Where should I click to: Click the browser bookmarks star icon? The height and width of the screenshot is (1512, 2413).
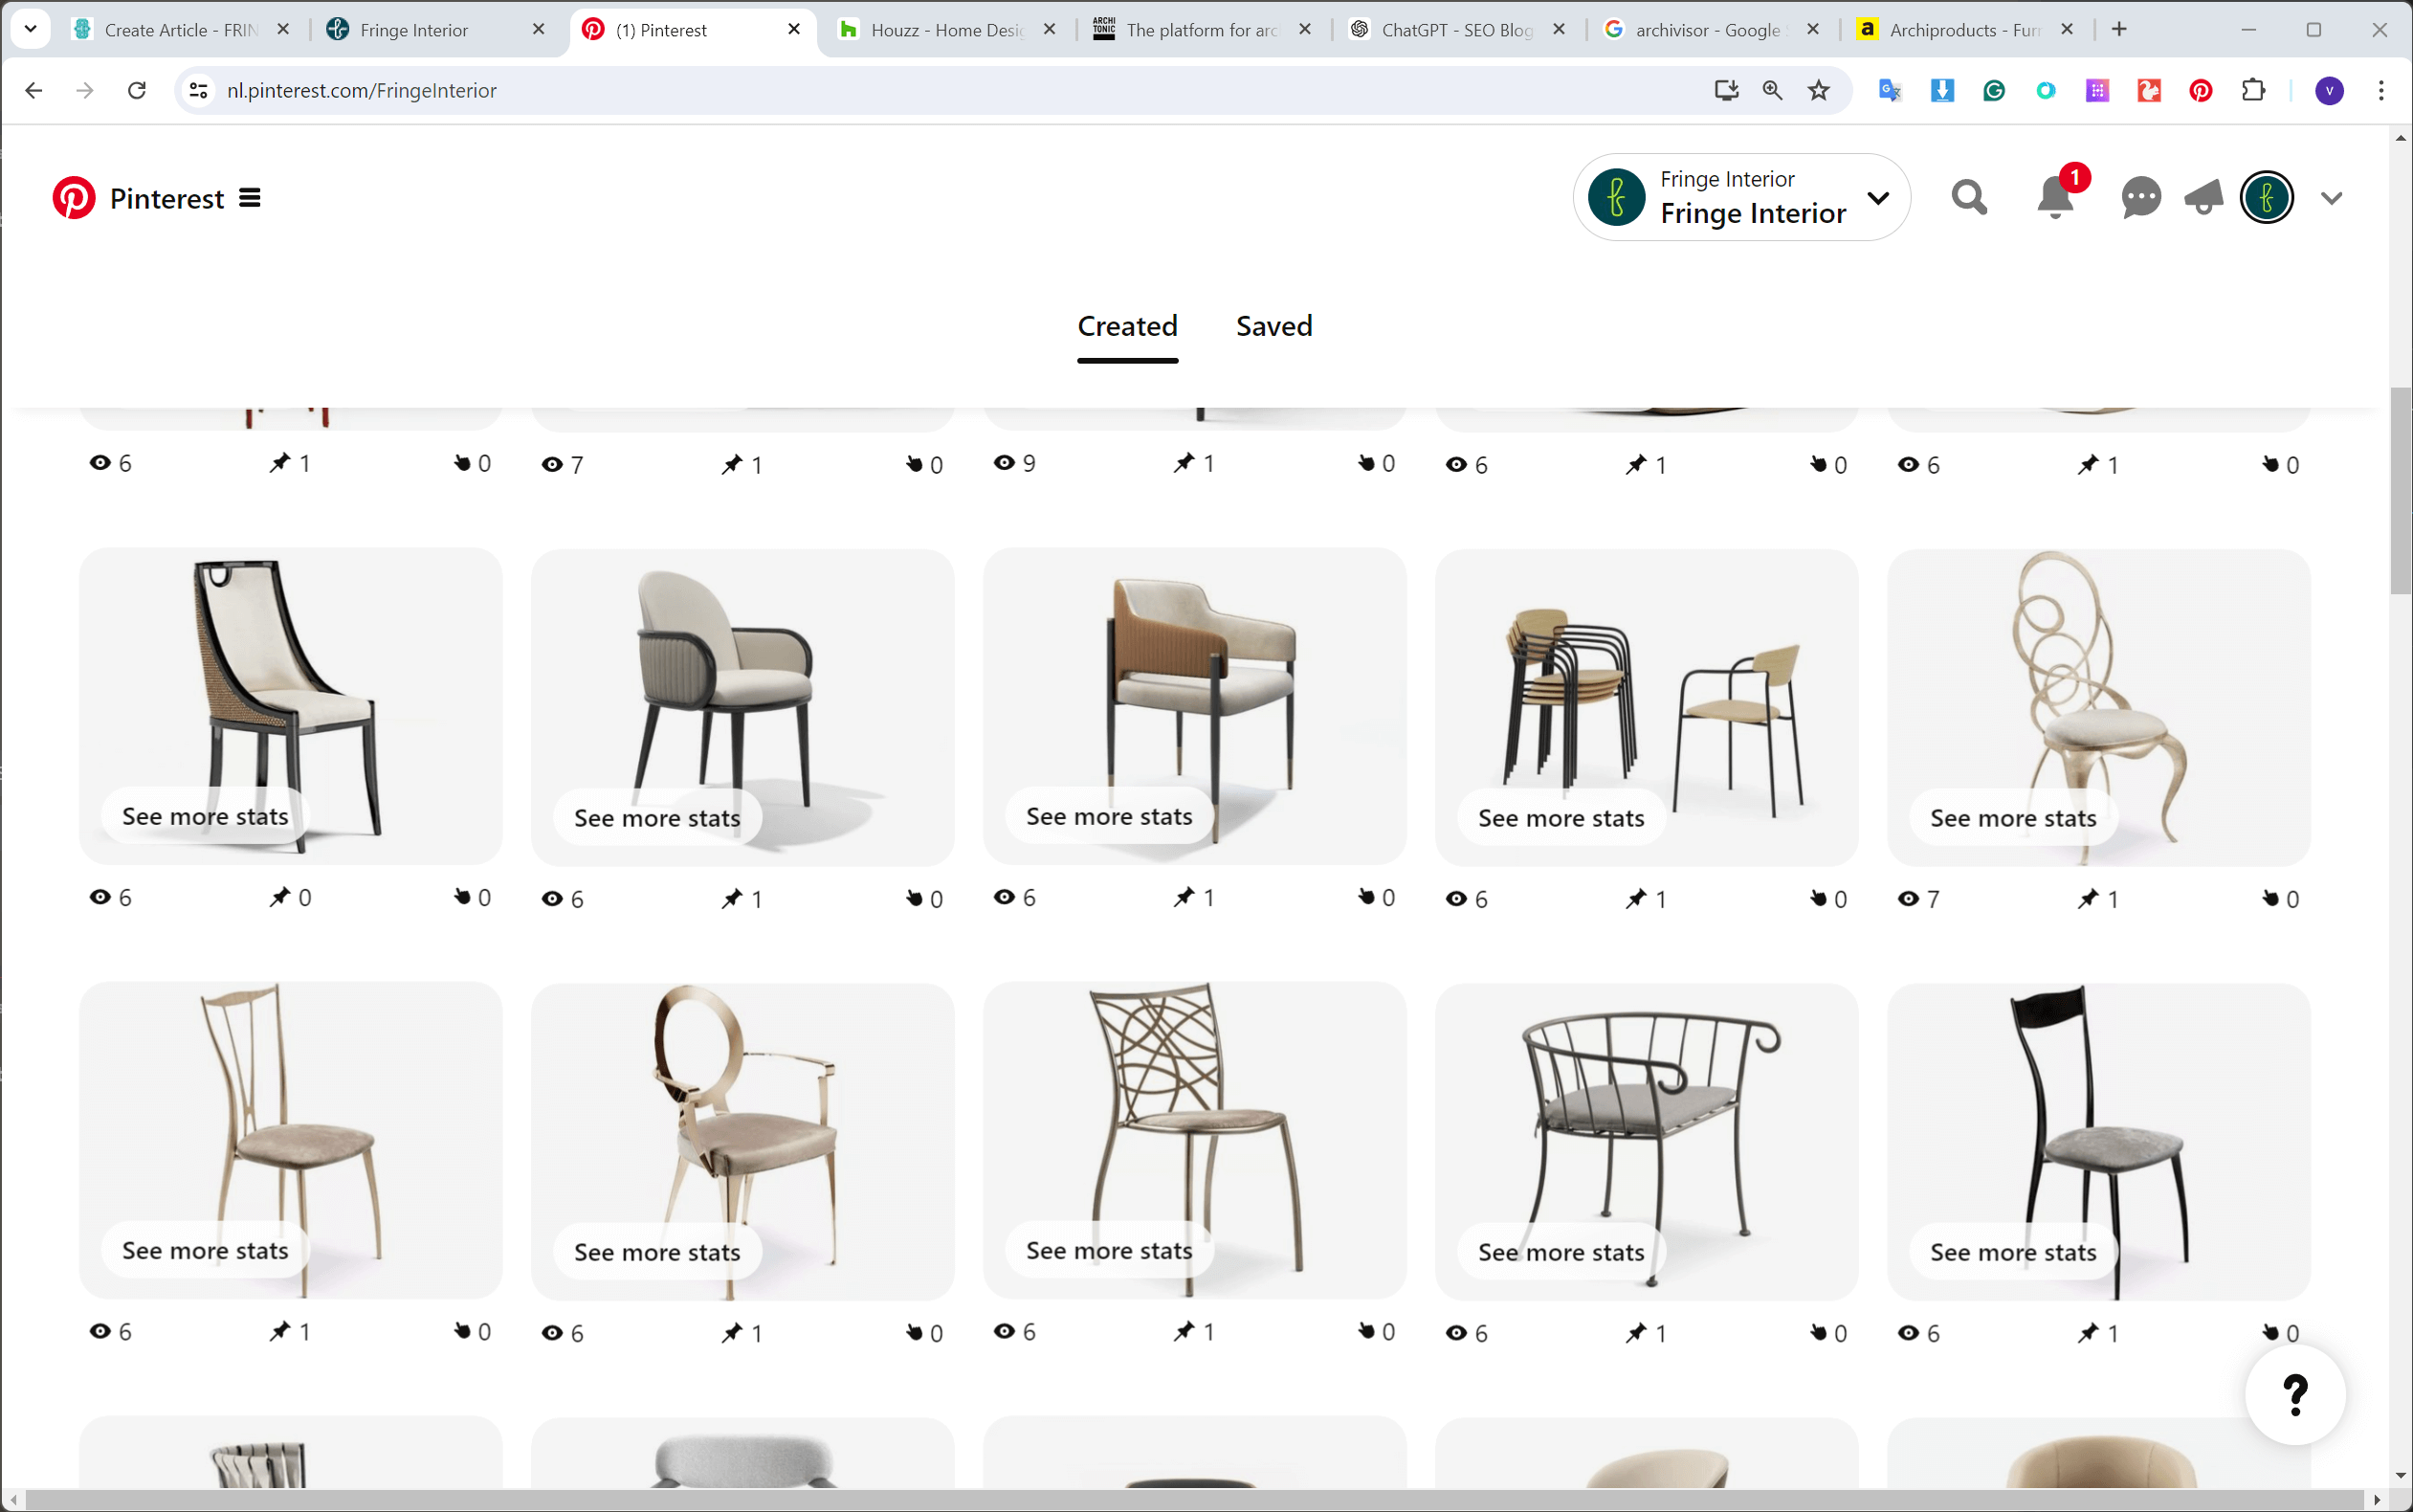pyautogui.click(x=1816, y=91)
